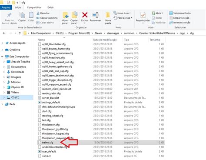Create a folder with Nova pasta

(108, 18)
